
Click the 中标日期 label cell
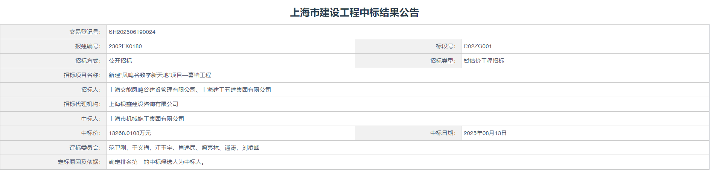coord(443,133)
